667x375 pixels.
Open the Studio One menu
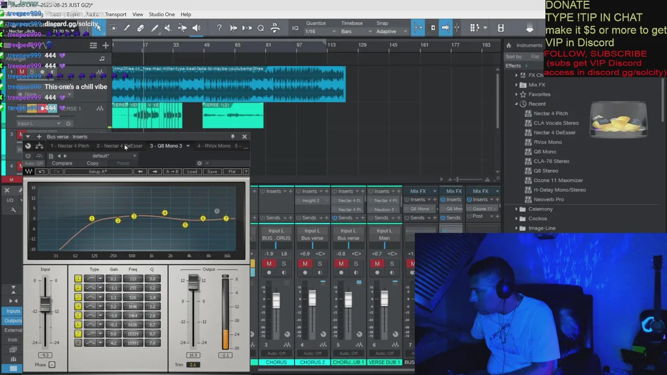click(x=162, y=14)
